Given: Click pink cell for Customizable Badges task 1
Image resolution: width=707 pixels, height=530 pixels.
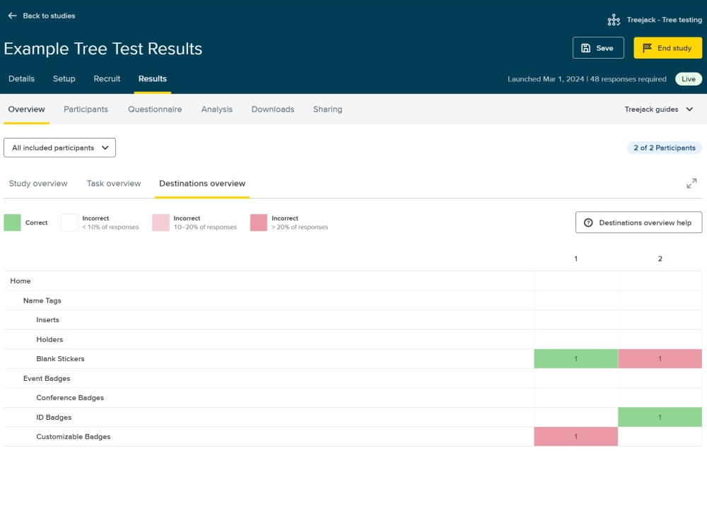Looking at the screenshot, I should (x=575, y=437).
